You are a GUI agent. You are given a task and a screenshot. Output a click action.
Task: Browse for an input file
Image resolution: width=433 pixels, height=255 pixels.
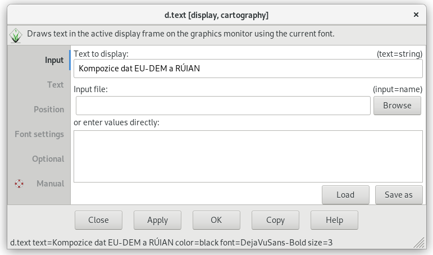tap(397, 106)
